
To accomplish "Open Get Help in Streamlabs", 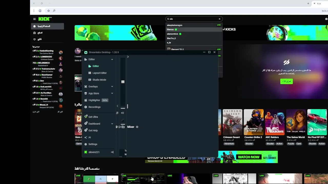I will coord(93,130).
